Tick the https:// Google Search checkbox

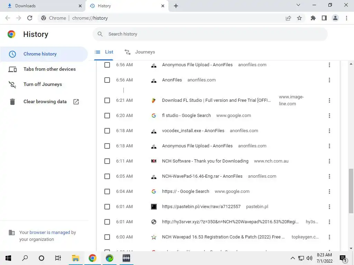click(107, 192)
